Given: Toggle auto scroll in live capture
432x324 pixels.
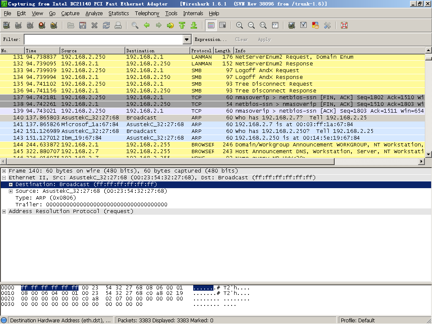Looking at the screenshot, I should (223, 26).
